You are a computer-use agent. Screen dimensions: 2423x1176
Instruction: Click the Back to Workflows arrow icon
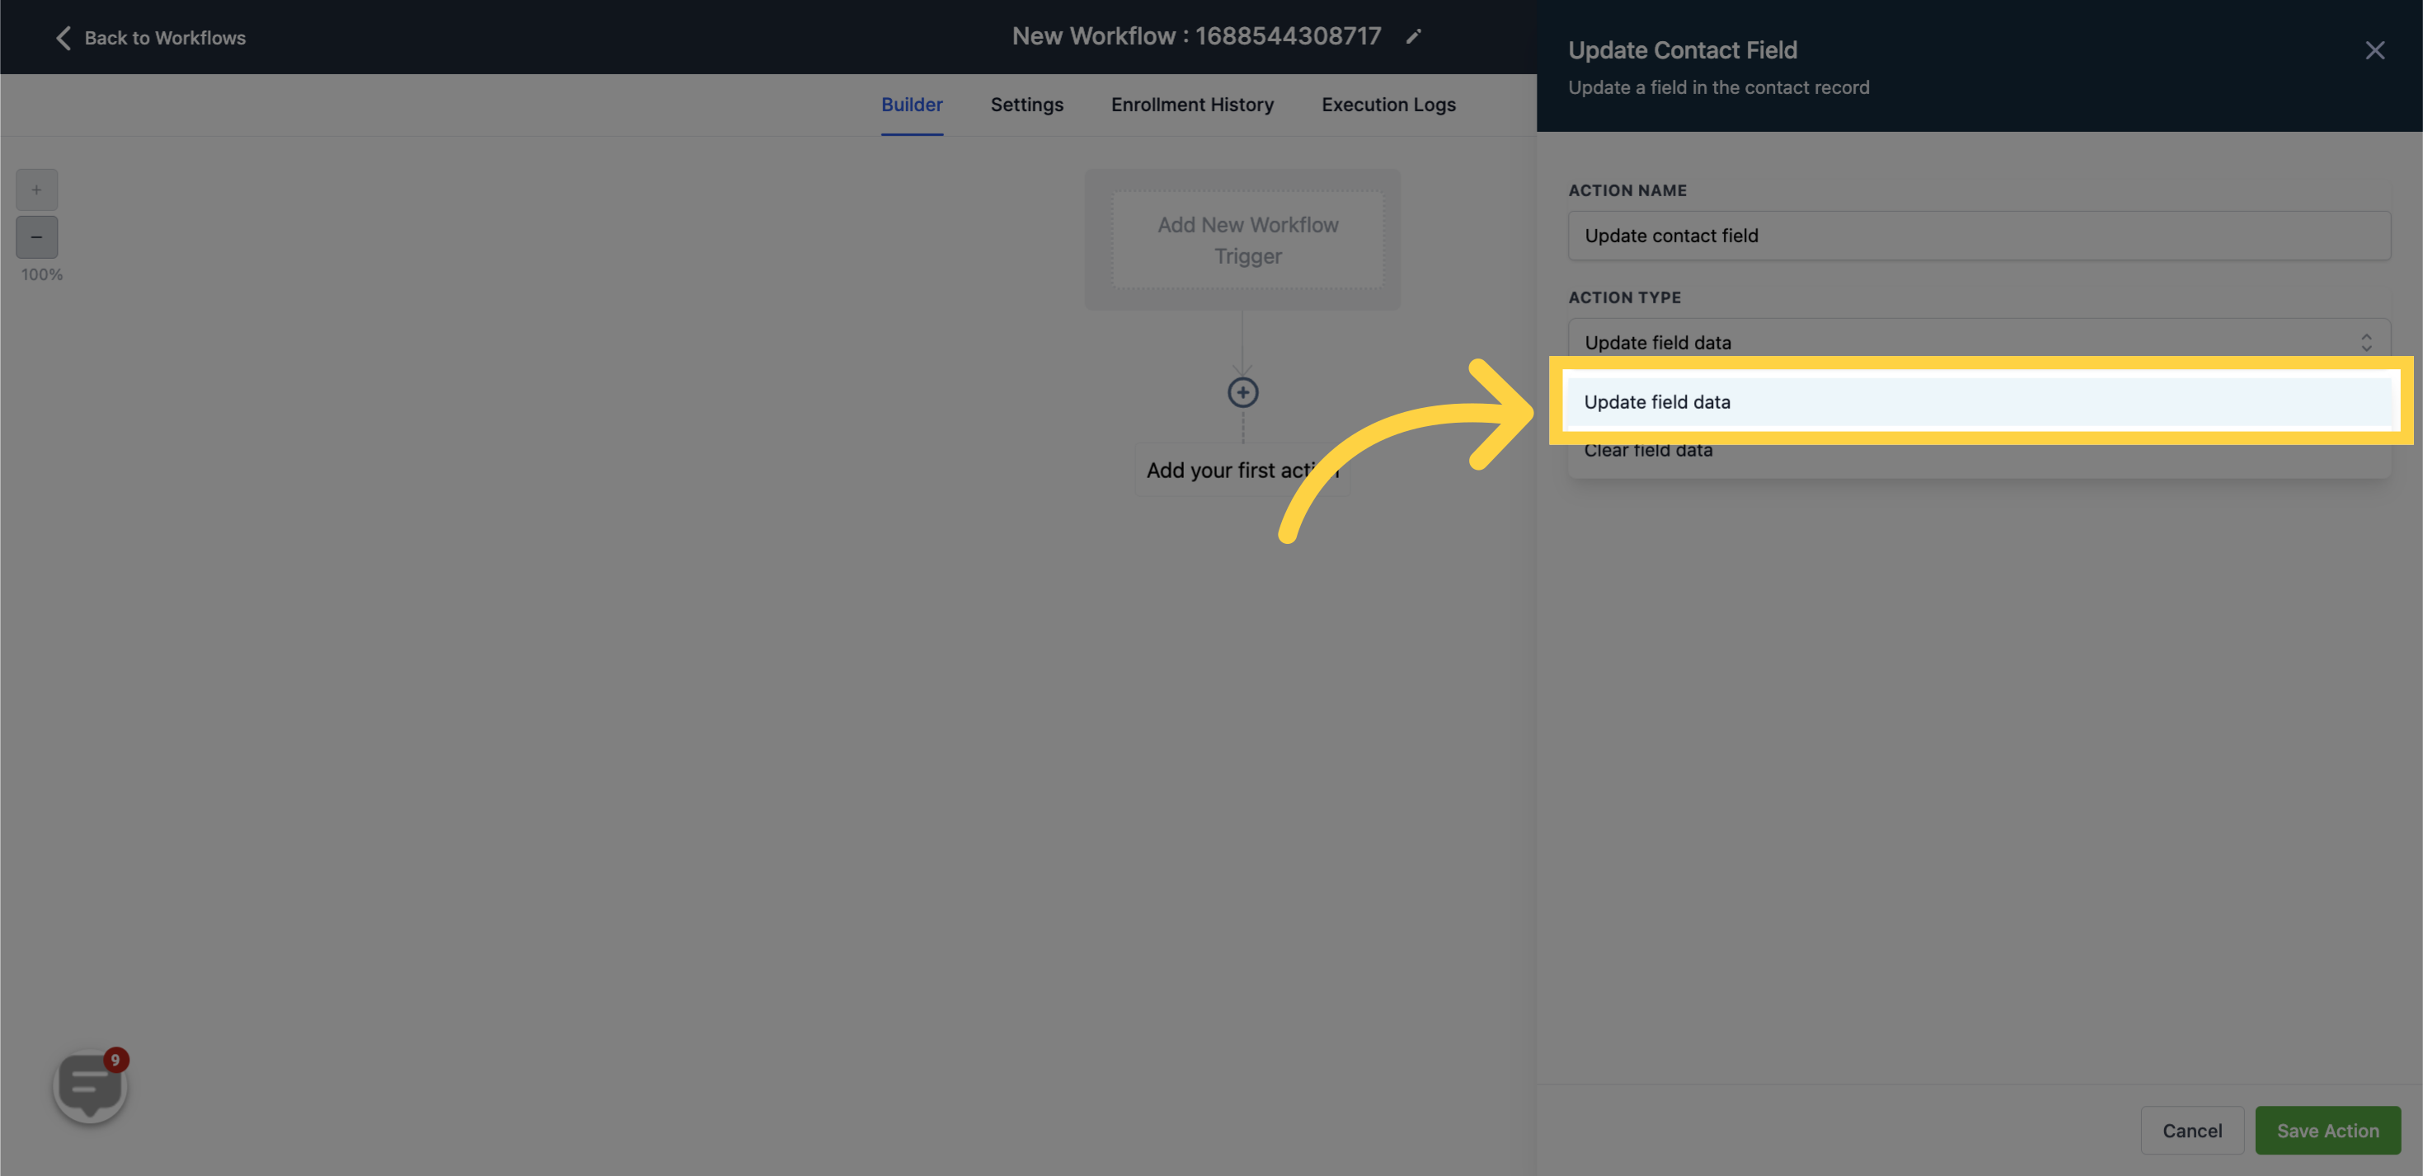63,38
